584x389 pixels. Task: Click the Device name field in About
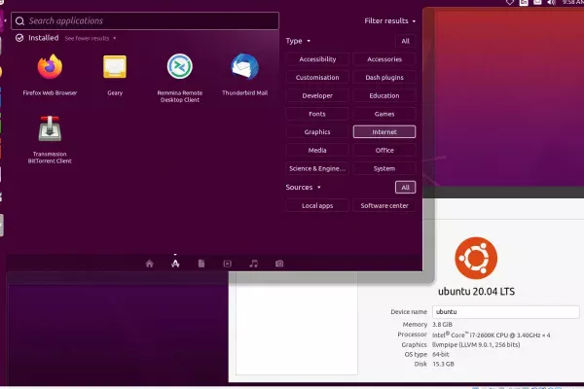click(506, 312)
